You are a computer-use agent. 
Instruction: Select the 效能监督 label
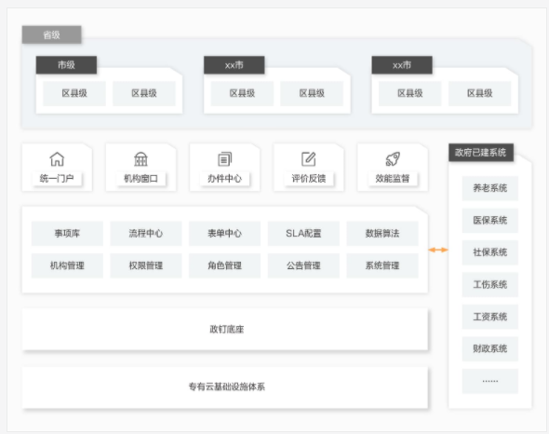pyautogui.click(x=393, y=179)
